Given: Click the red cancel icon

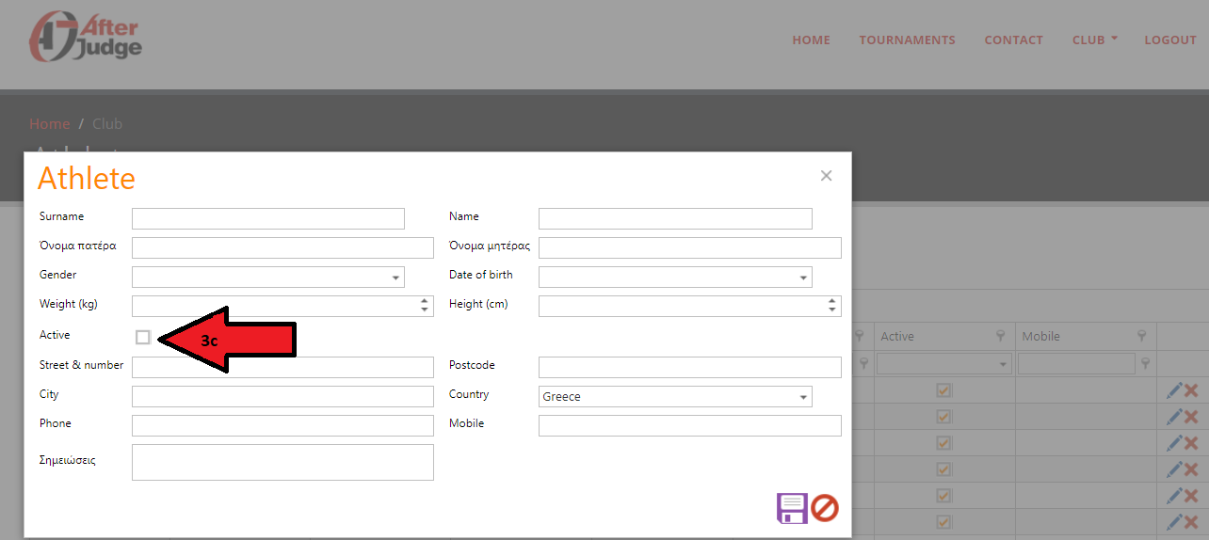Looking at the screenshot, I should (x=825, y=508).
